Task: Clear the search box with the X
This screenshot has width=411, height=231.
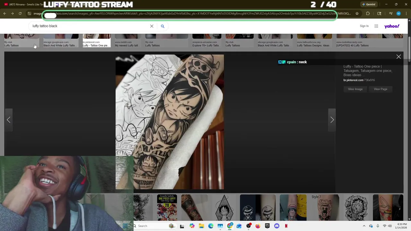Action: coord(152,26)
